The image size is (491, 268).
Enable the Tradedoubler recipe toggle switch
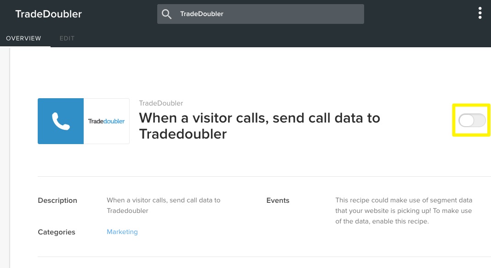[x=472, y=120]
